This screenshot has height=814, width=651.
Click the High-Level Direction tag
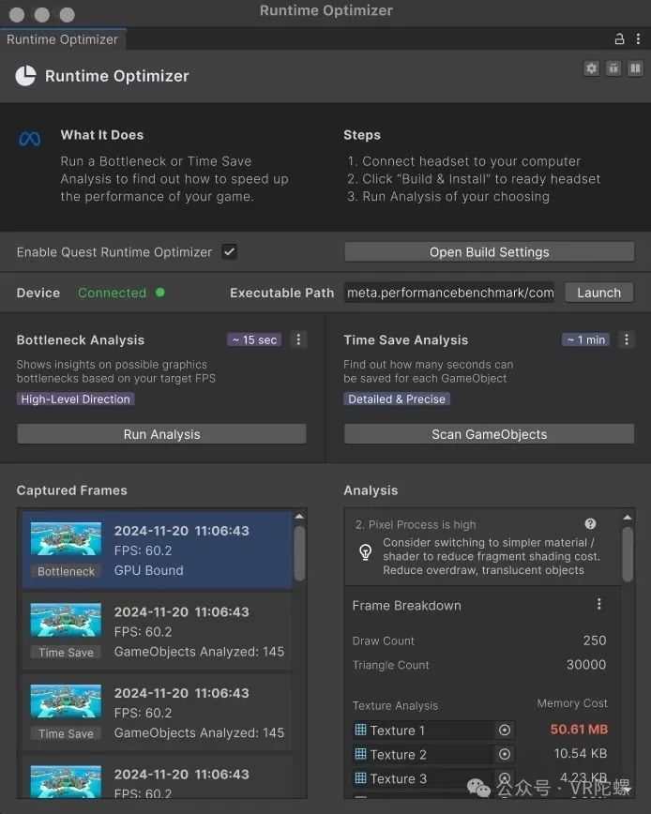75,399
